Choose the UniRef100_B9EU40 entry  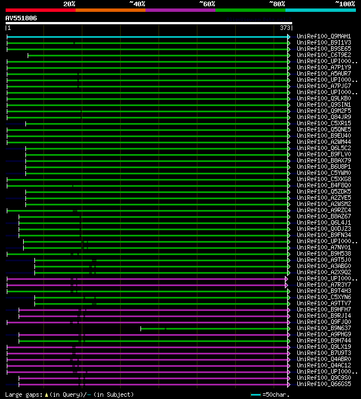click(324, 135)
